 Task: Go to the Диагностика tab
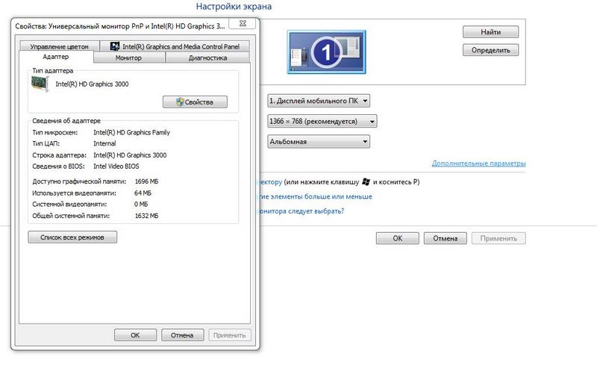tap(207, 57)
